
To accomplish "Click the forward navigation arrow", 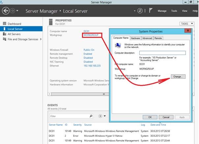I will 13,11.
